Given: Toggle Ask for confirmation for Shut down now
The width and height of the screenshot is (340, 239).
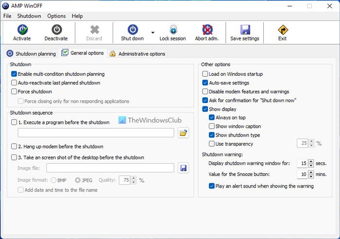Looking at the screenshot, I should [x=205, y=100].
